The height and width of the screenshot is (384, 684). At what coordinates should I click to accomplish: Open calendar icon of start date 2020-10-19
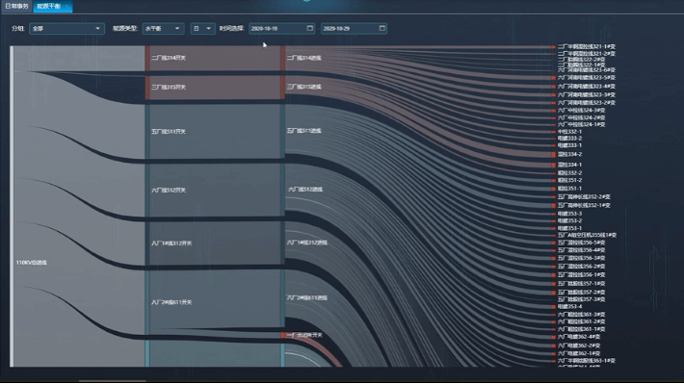click(x=309, y=28)
